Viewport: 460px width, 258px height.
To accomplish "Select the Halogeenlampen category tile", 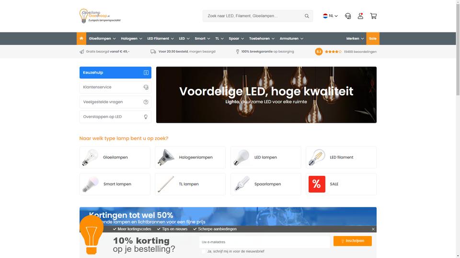I will 190,157.
